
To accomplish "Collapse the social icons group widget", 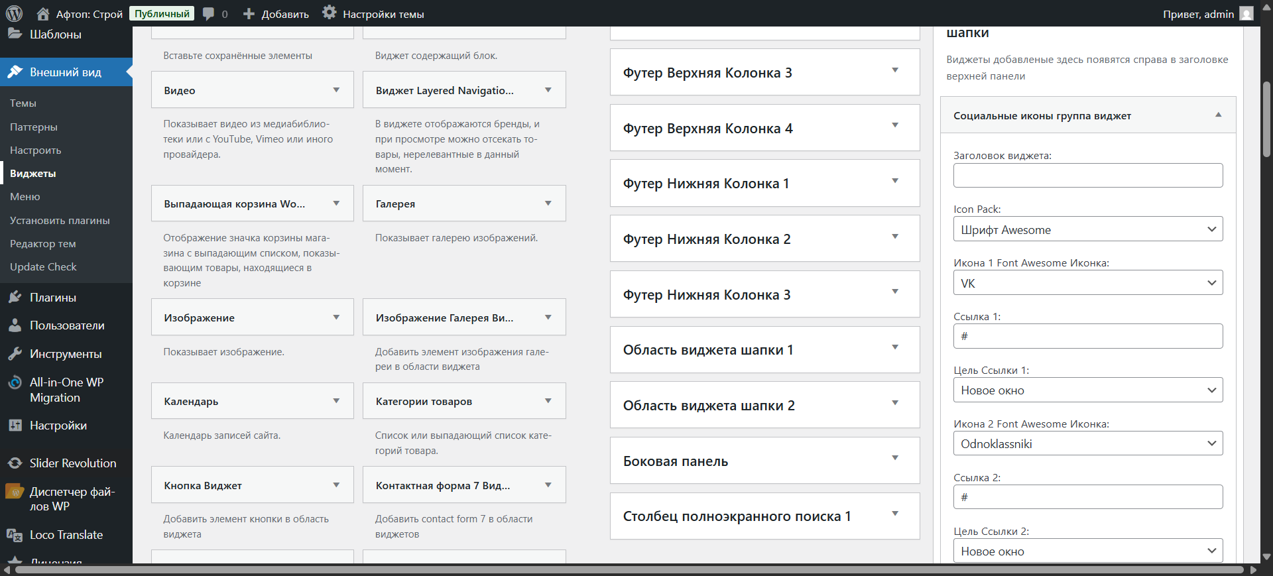I will tap(1218, 115).
